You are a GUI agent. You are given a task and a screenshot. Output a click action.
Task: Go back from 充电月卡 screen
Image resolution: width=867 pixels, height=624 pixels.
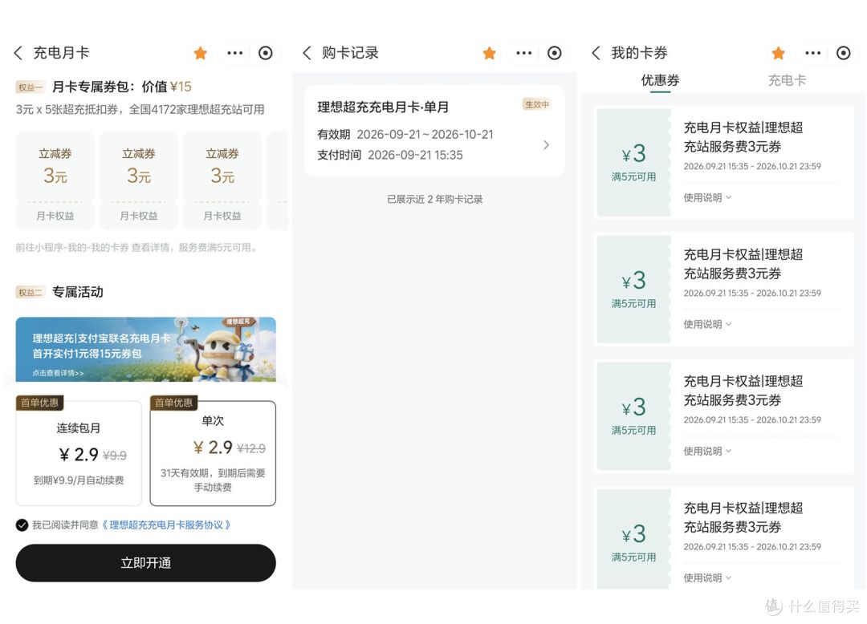point(18,53)
